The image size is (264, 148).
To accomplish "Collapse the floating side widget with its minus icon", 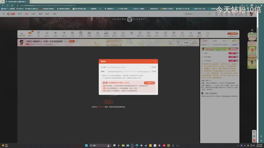I will coord(252,30).
